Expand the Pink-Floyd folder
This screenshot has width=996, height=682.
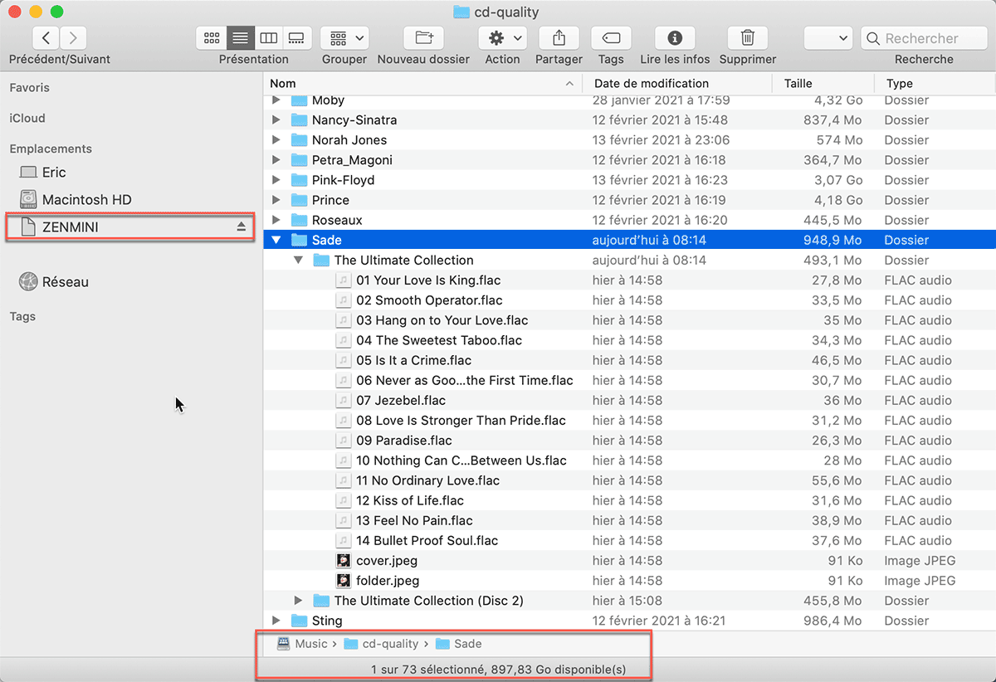point(277,180)
